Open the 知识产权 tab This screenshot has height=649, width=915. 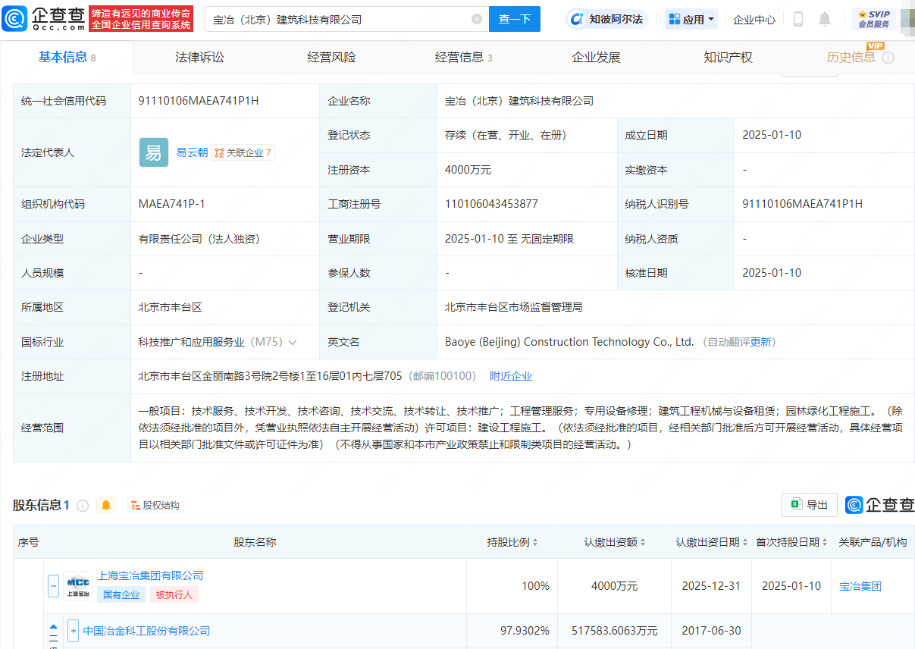click(727, 57)
